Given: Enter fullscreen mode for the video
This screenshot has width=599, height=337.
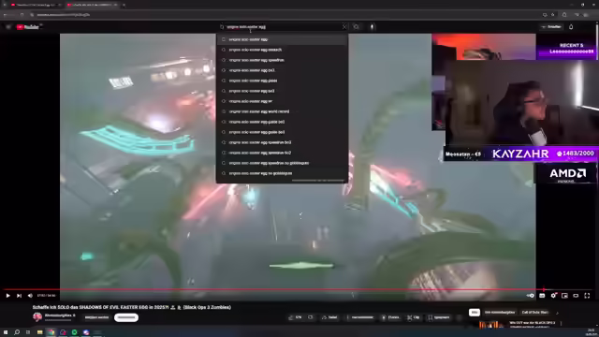Looking at the screenshot, I should pos(587,296).
